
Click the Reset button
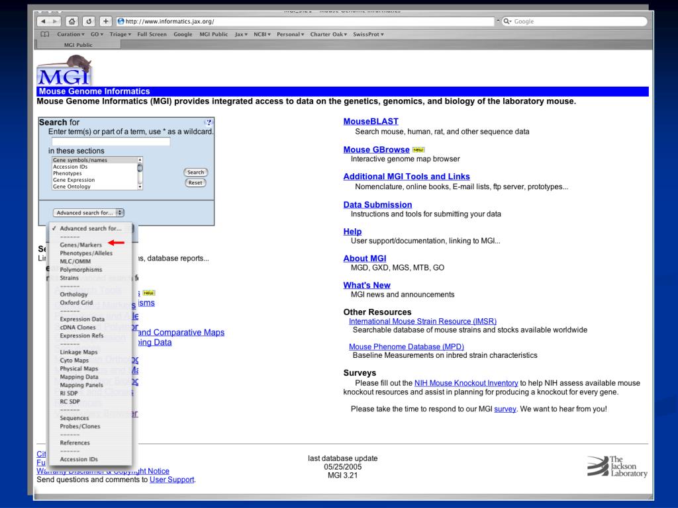click(x=195, y=183)
